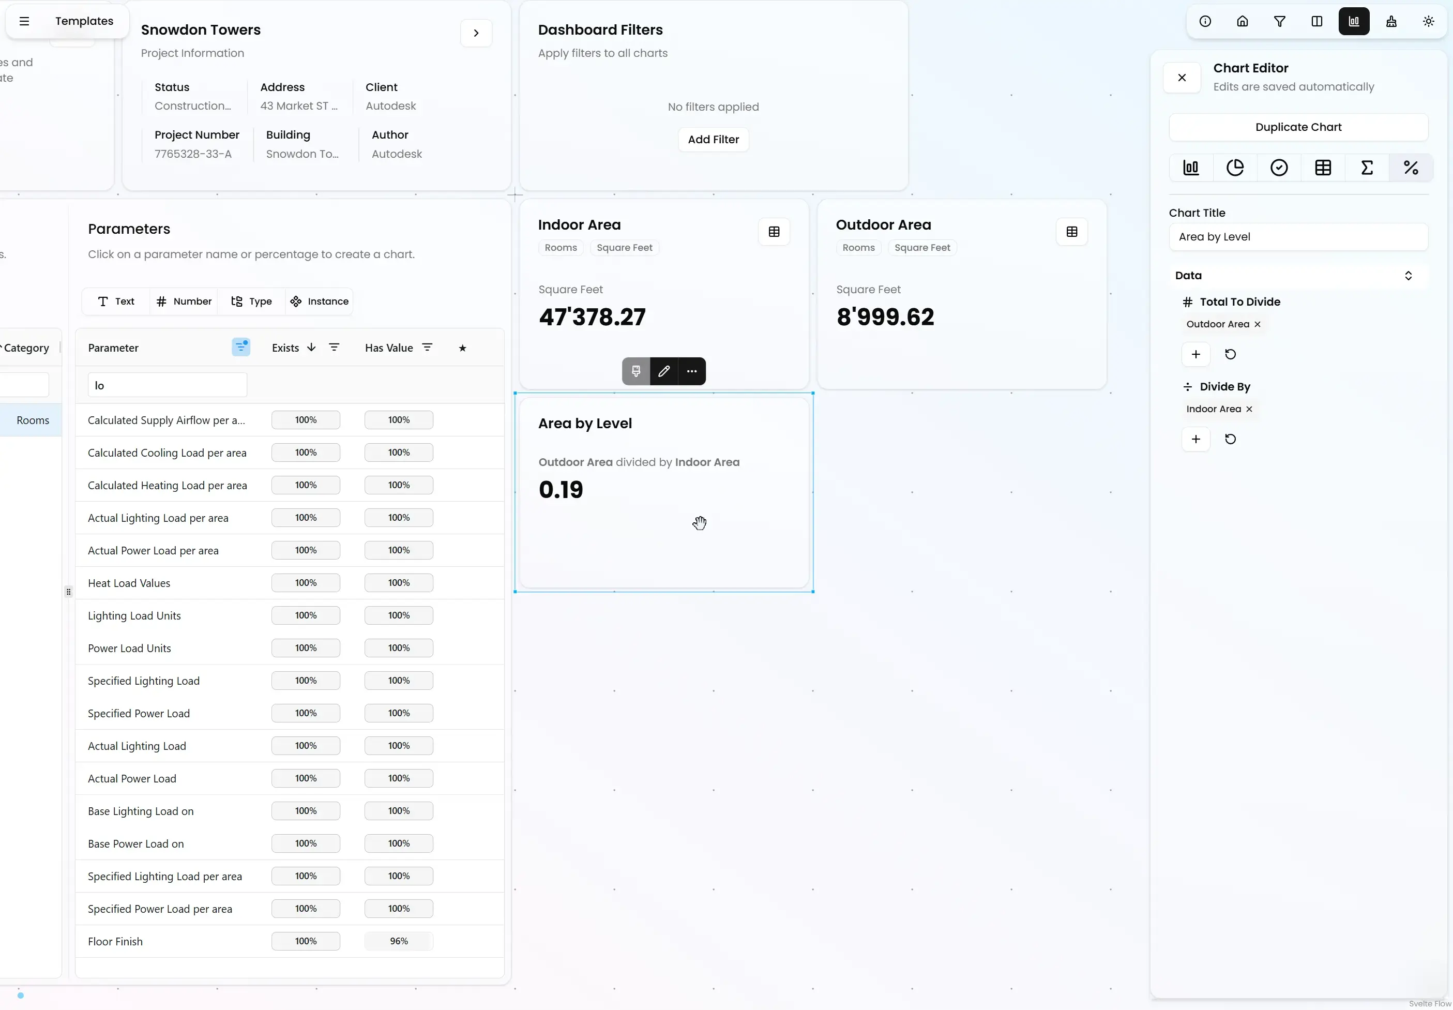Select the table chart type icon
The height and width of the screenshot is (1010, 1453).
tap(1323, 168)
